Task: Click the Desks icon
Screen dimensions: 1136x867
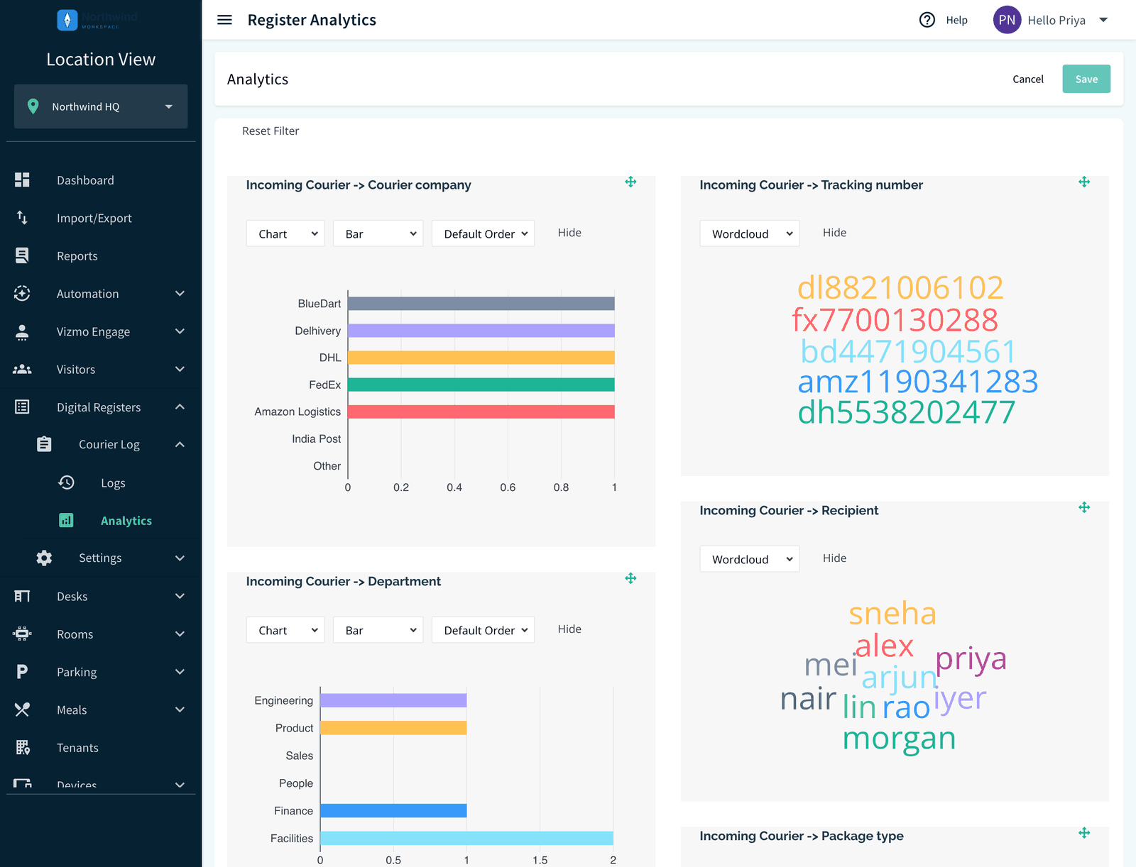Action: coord(22,596)
